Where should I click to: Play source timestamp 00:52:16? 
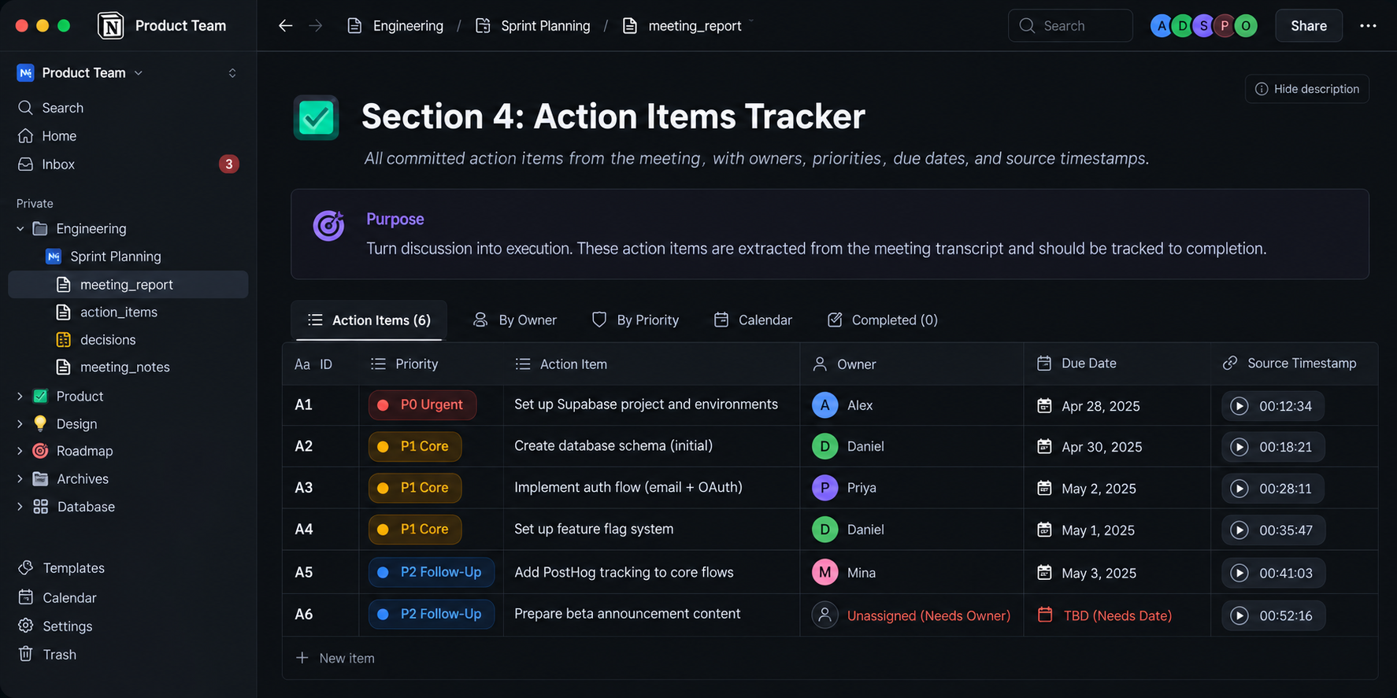[1240, 615]
